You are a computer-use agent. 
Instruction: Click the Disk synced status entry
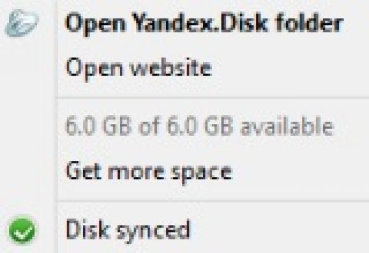127,230
